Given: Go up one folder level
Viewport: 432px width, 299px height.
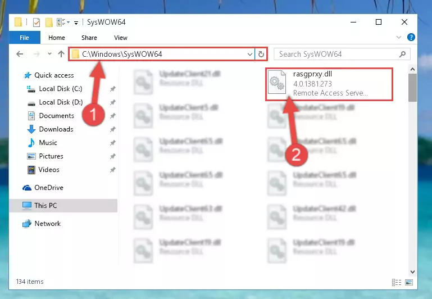Looking at the screenshot, I should 61,54.
